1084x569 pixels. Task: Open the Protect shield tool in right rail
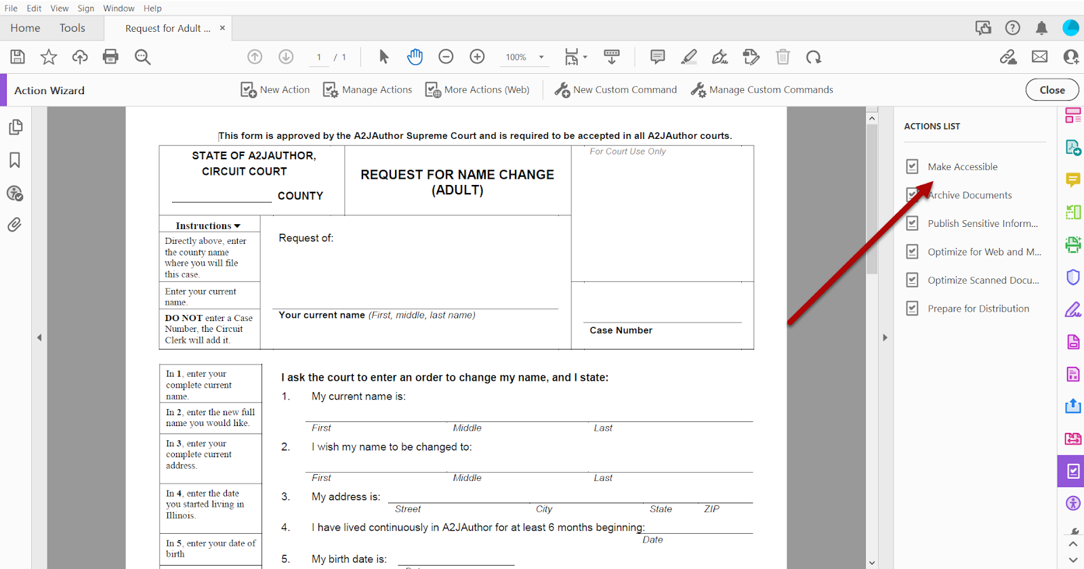[1073, 277]
